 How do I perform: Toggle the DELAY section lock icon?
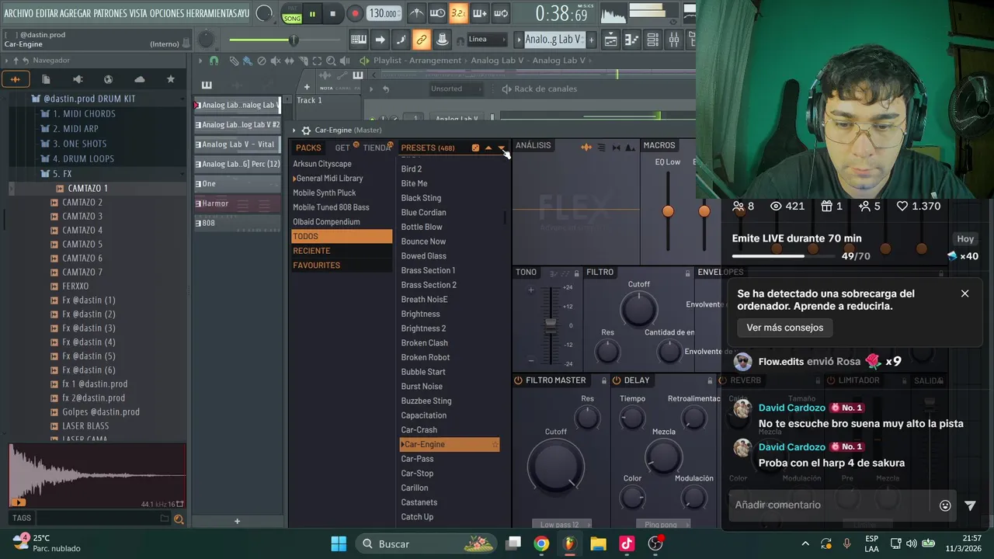pos(709,380)
